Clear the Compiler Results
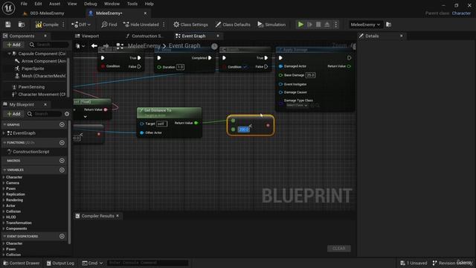This screenshot has height=268, width=476. pyautogui.click(x=339, y=249)
